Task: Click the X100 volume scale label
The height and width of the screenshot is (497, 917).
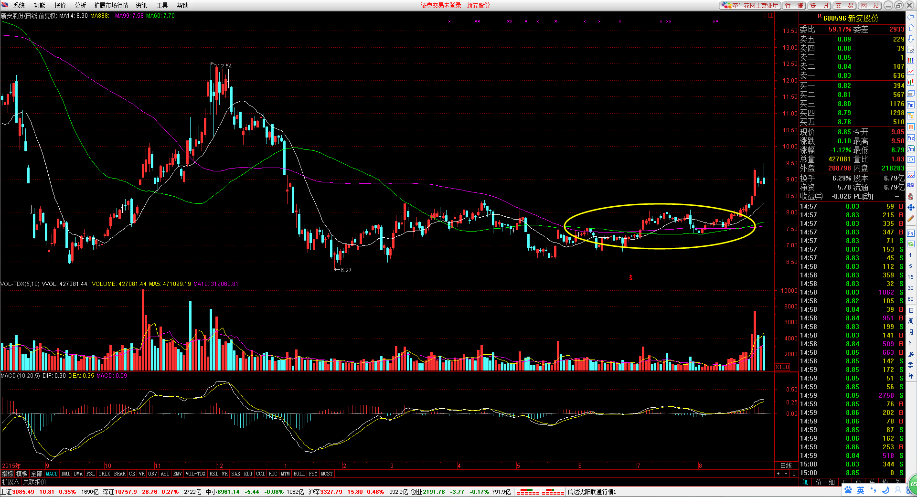Action: click(782, 367)
